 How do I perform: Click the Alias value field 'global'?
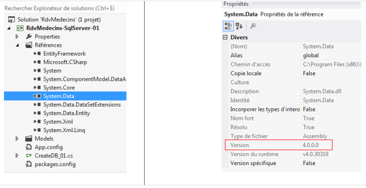pos(311,55)
